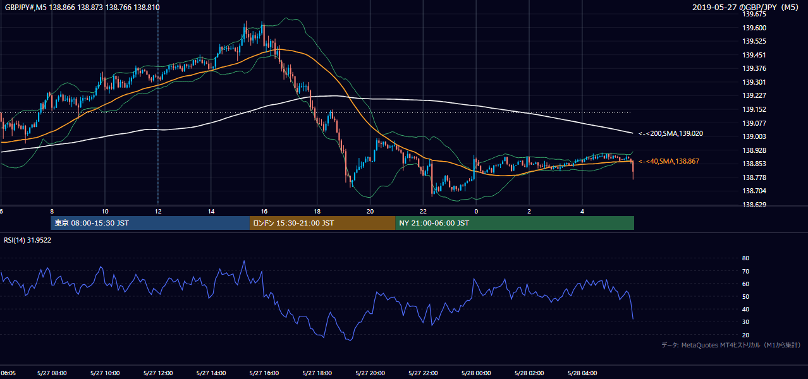Click hour label 8 under price chart

[52, 211]
